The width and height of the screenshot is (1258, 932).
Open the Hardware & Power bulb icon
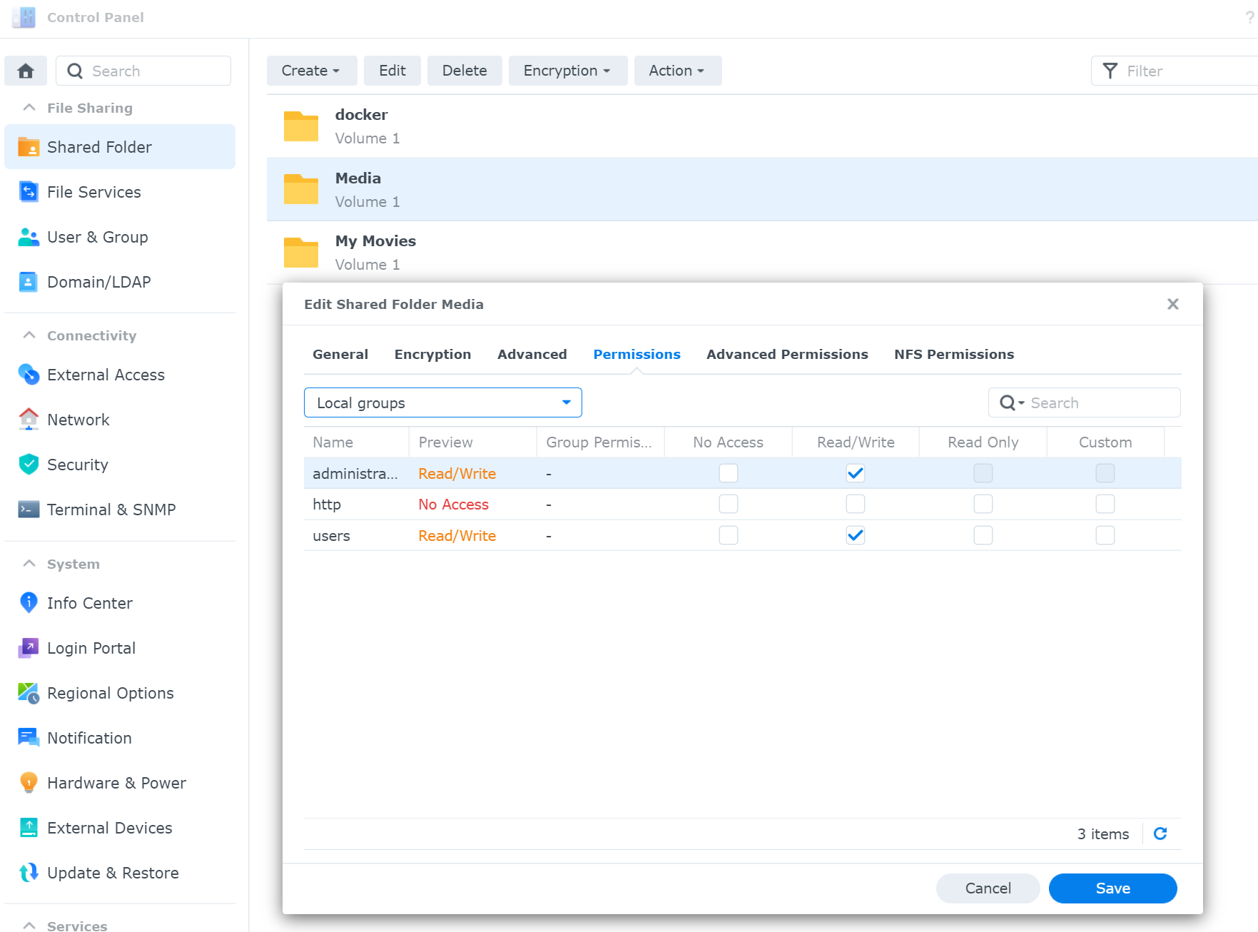29,783
